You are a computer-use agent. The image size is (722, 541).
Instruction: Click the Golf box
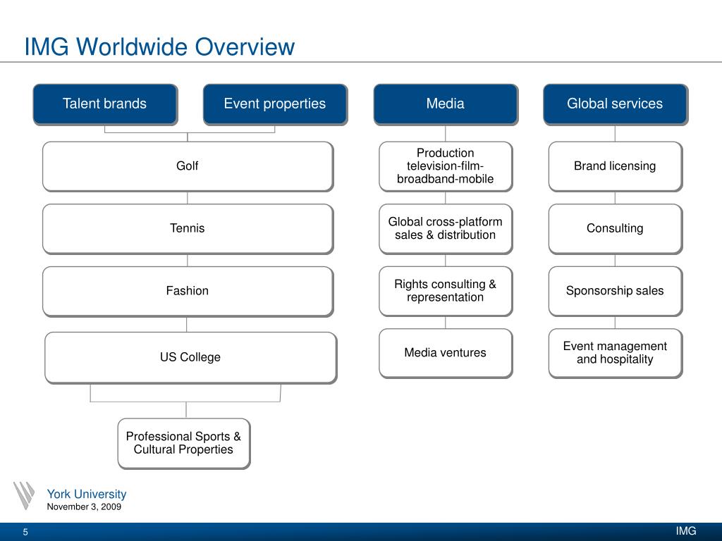coord(188,166)
